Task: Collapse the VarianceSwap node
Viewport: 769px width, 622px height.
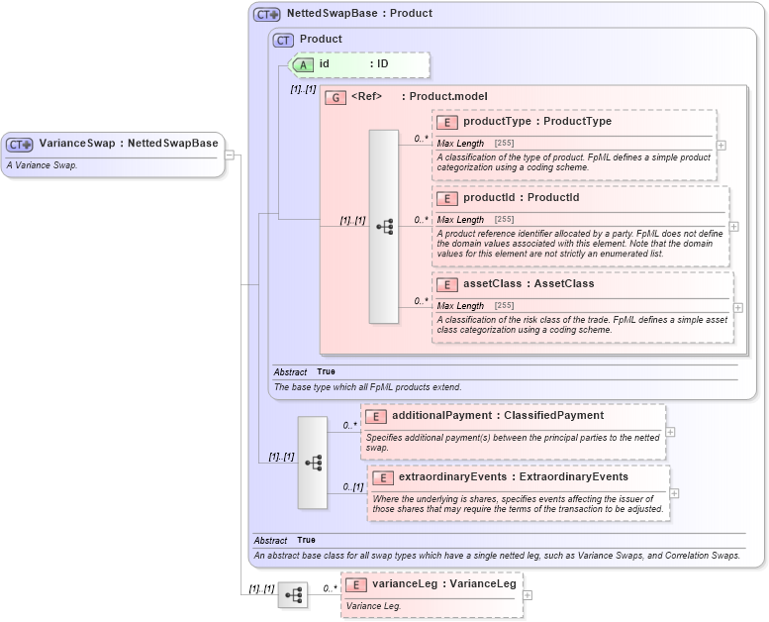Action: (230, 155)
